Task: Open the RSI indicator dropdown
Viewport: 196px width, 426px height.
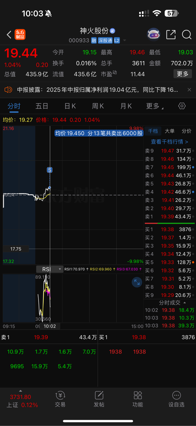Action: 50,269
